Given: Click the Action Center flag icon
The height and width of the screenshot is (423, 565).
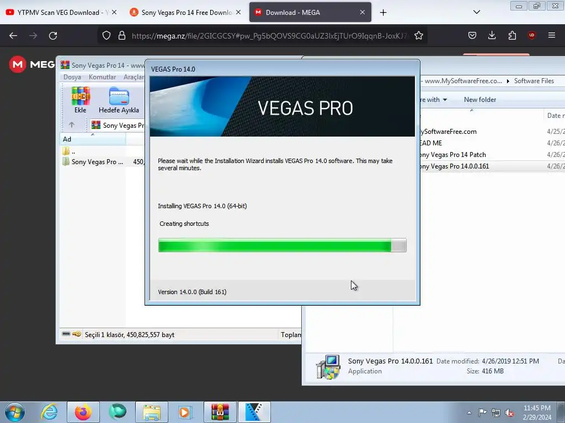Looking at the screenshot, I should coord(482,413).
